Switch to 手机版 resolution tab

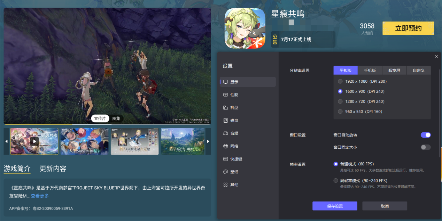click(x=370, y=70)
